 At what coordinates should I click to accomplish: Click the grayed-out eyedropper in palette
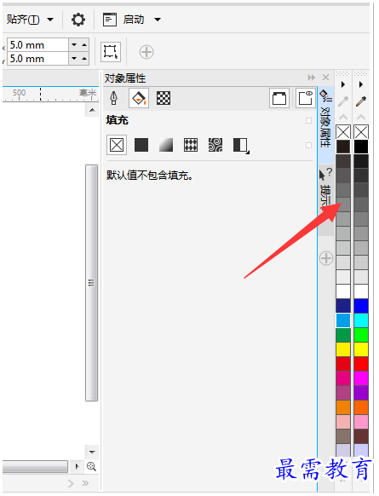click(343, 101)
